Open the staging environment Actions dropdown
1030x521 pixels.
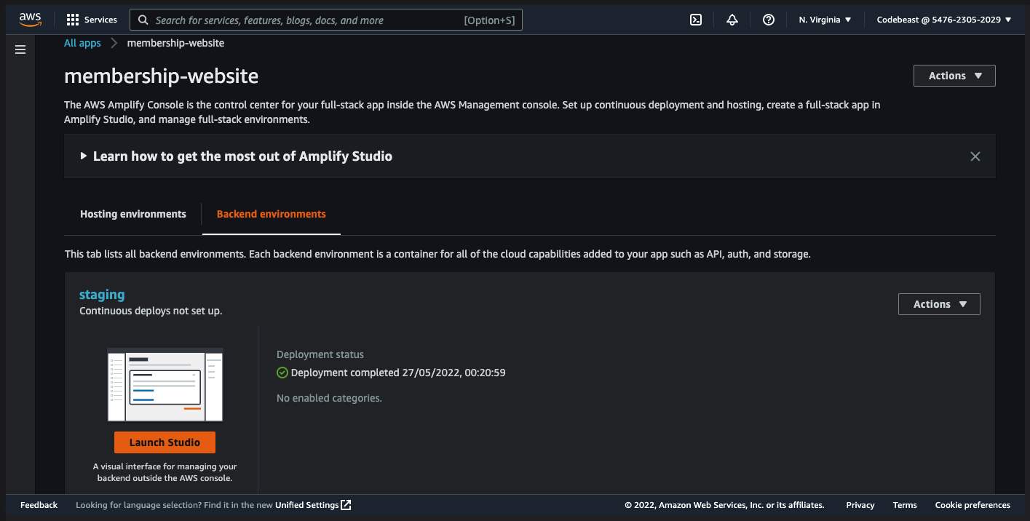(x=939, y=304)
